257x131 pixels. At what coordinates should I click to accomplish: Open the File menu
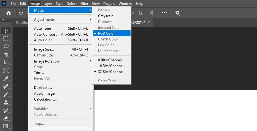coord(14,4)
